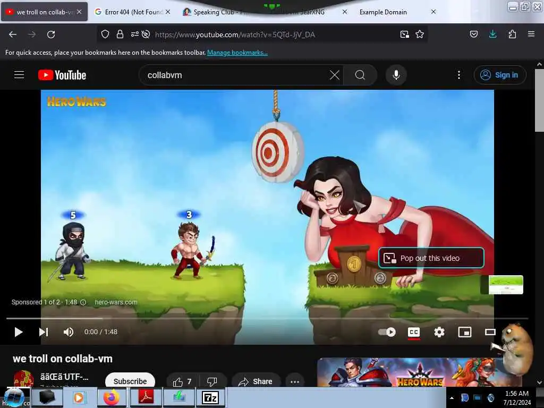Screen dimensions: 544x408
Task: Like the video thumbs up
Action: [183, 381]
